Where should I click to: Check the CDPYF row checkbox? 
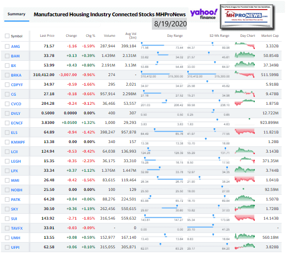(7, 85)
